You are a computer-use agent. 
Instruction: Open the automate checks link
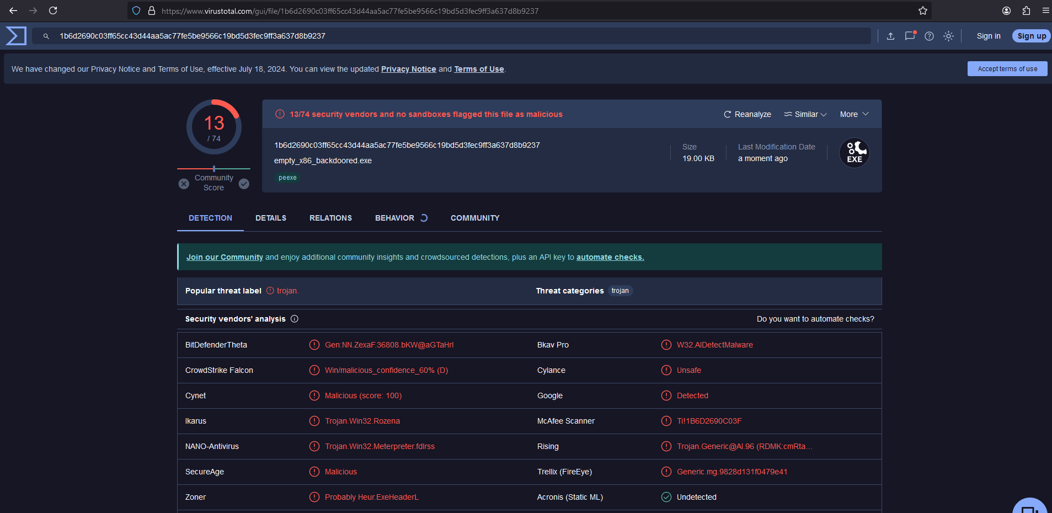coord(610,257)
